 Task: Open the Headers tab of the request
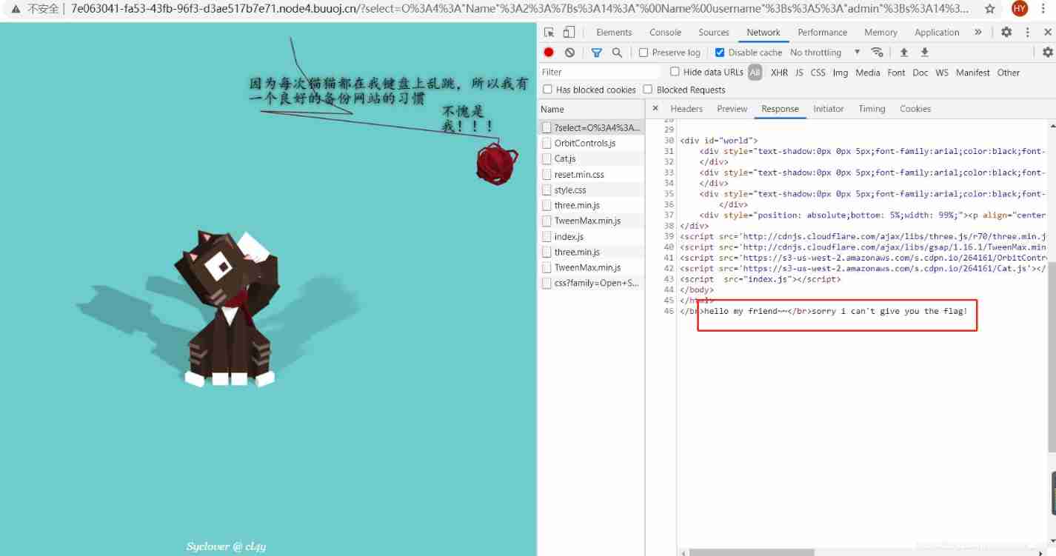[686, 109]
